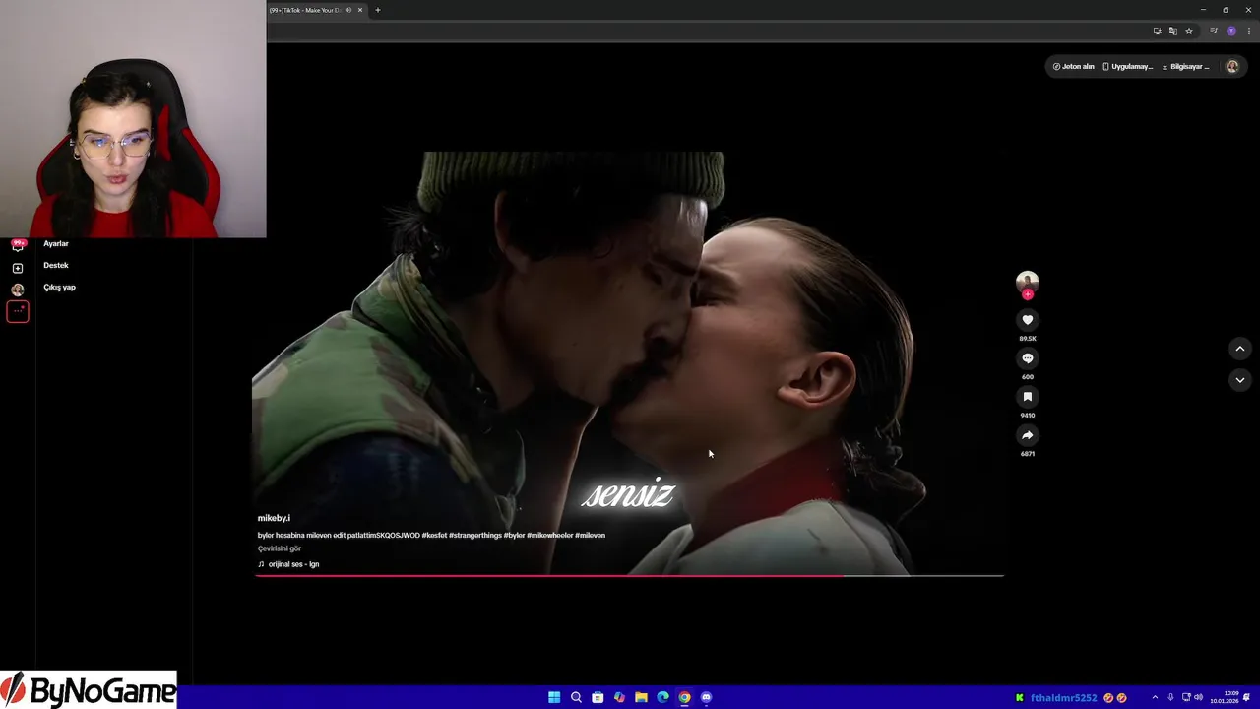Share the video with the arrow icon

[1028, 435]
